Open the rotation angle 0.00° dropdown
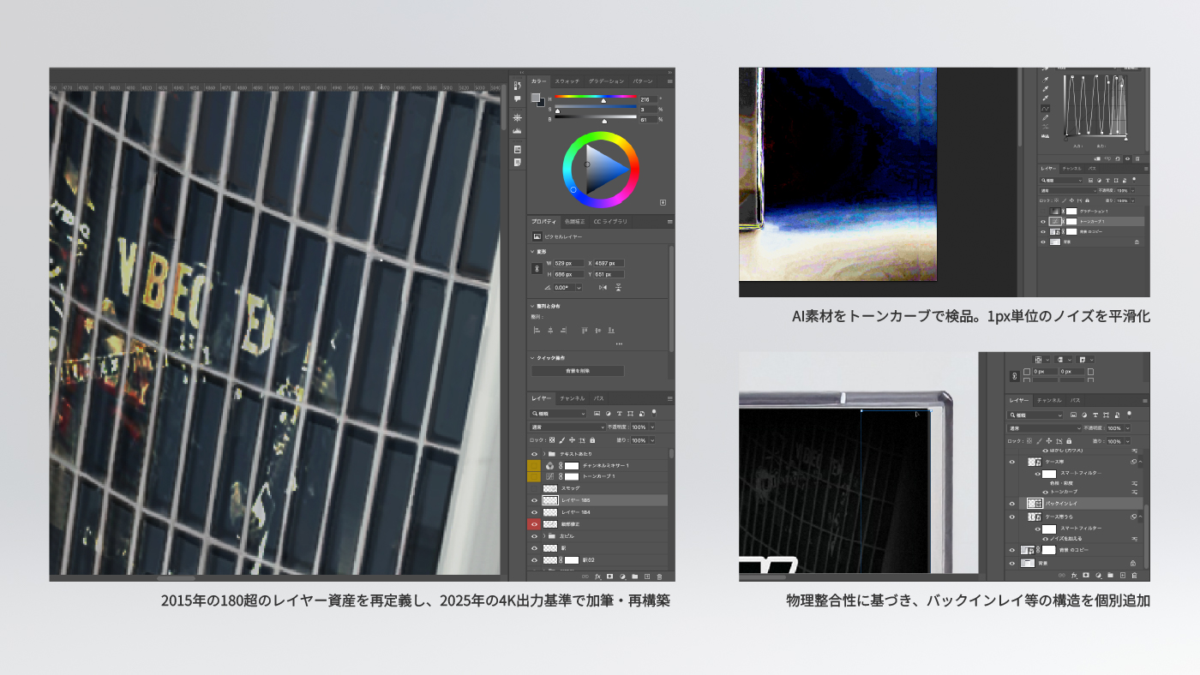This screenshot has width=1200, height=675. click(x=579, y=288)
